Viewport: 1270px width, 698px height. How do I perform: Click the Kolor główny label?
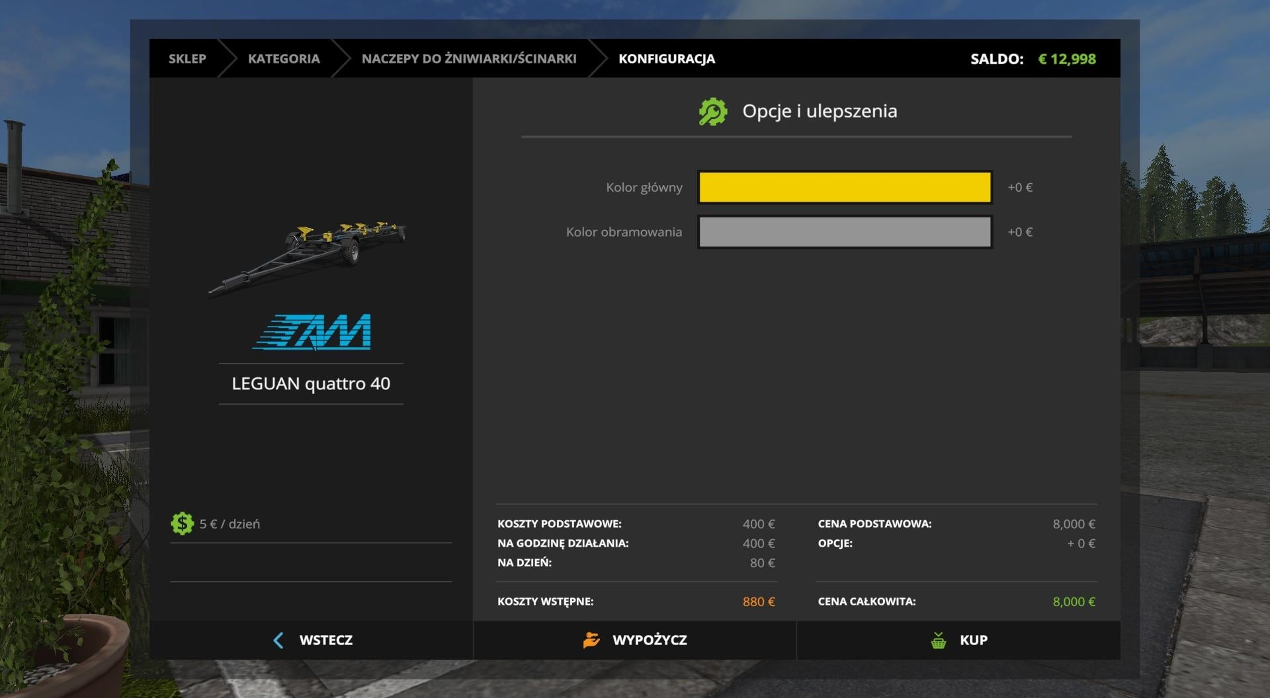644,188
